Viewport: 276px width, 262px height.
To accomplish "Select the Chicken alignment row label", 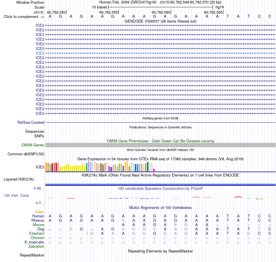I will click(x=37, y=238).
